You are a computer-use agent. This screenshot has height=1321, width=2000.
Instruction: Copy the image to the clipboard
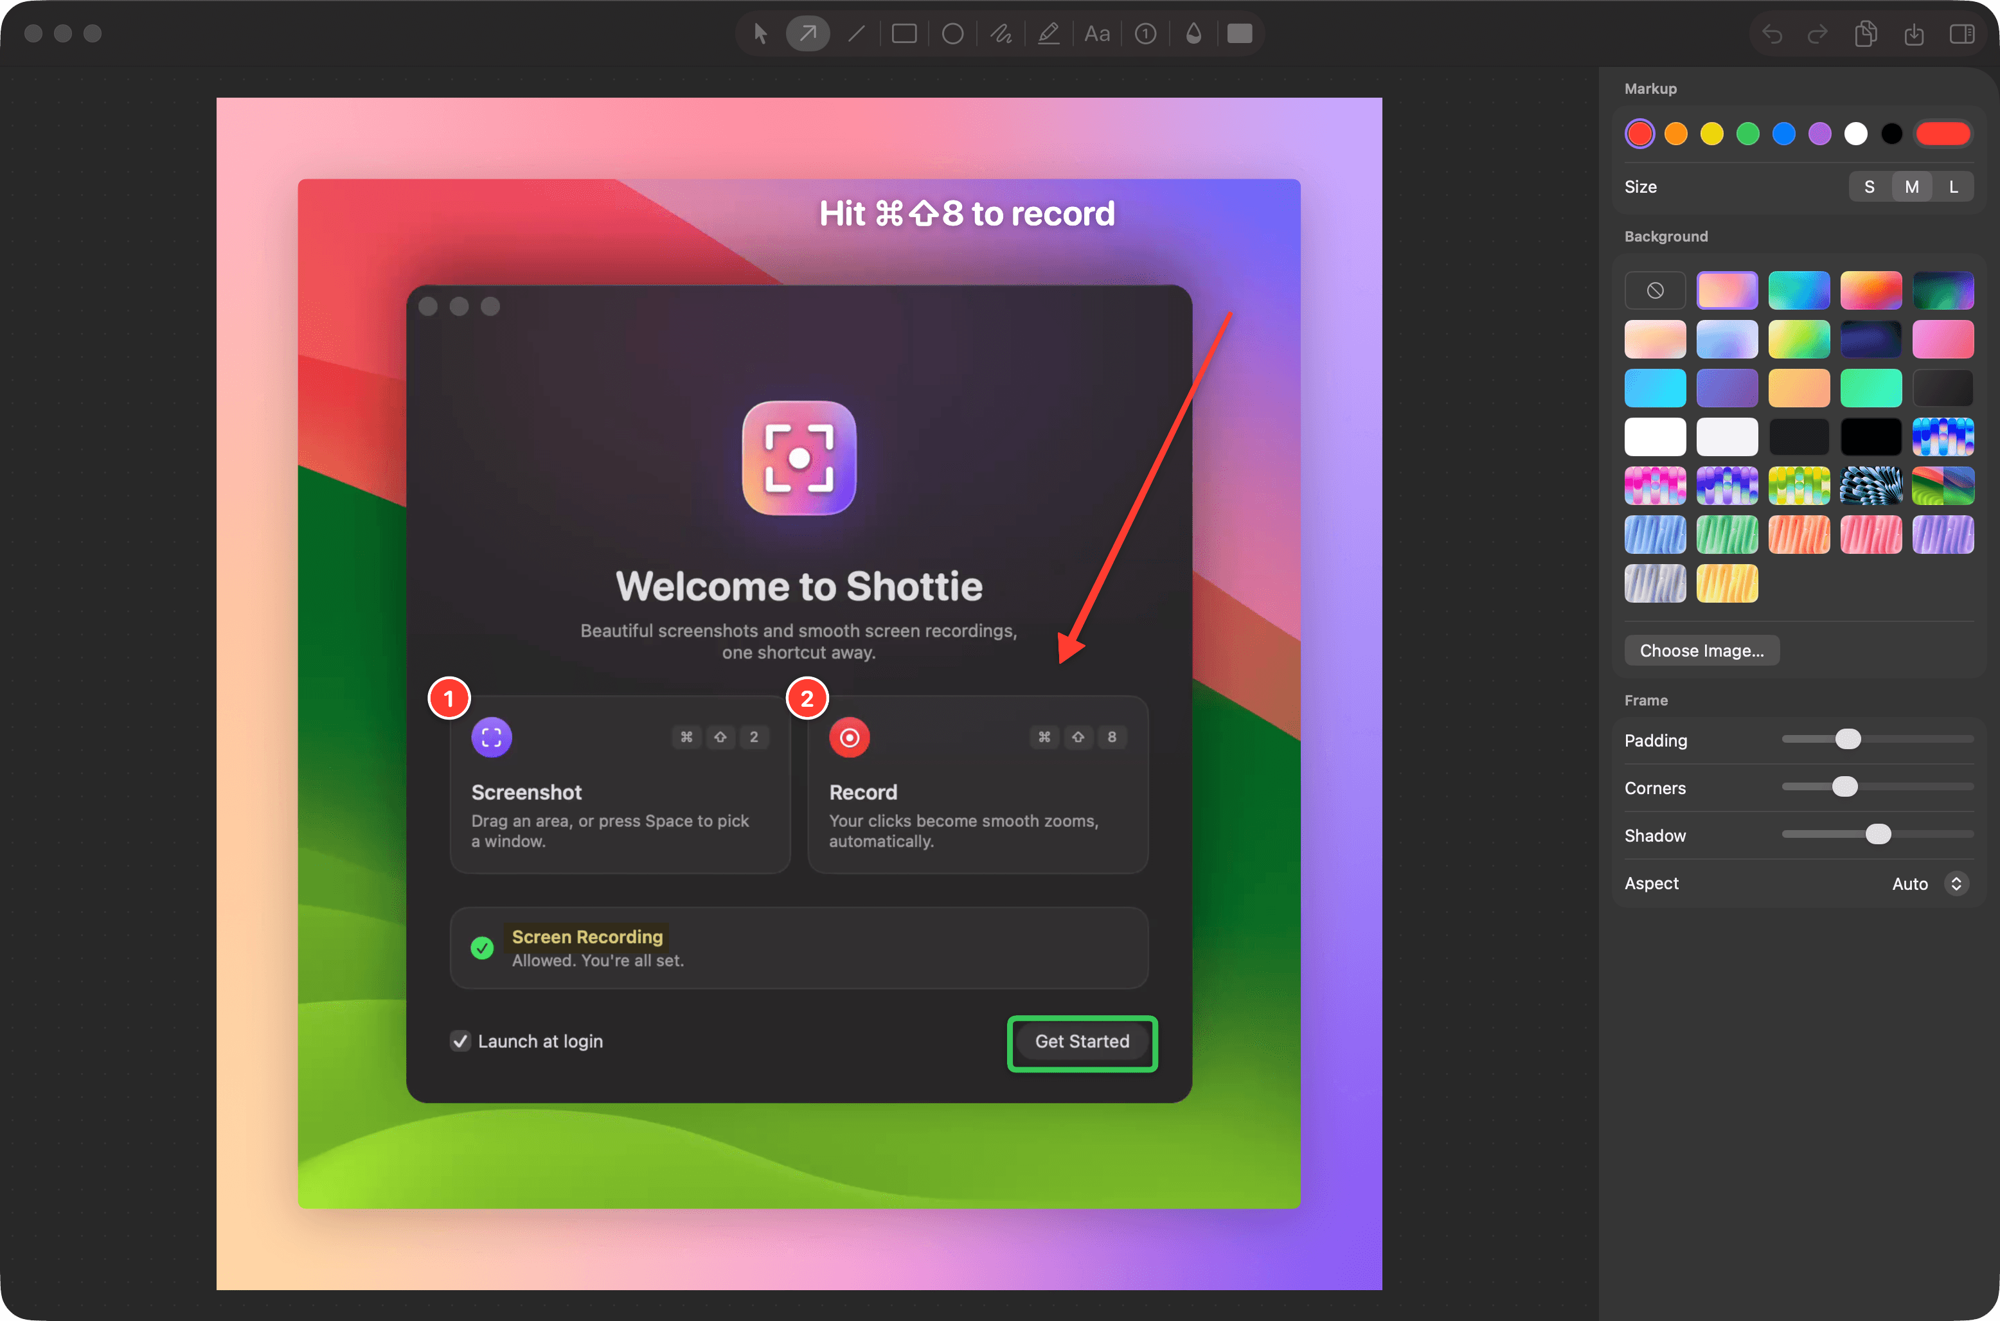click(x=1865, y=33)
